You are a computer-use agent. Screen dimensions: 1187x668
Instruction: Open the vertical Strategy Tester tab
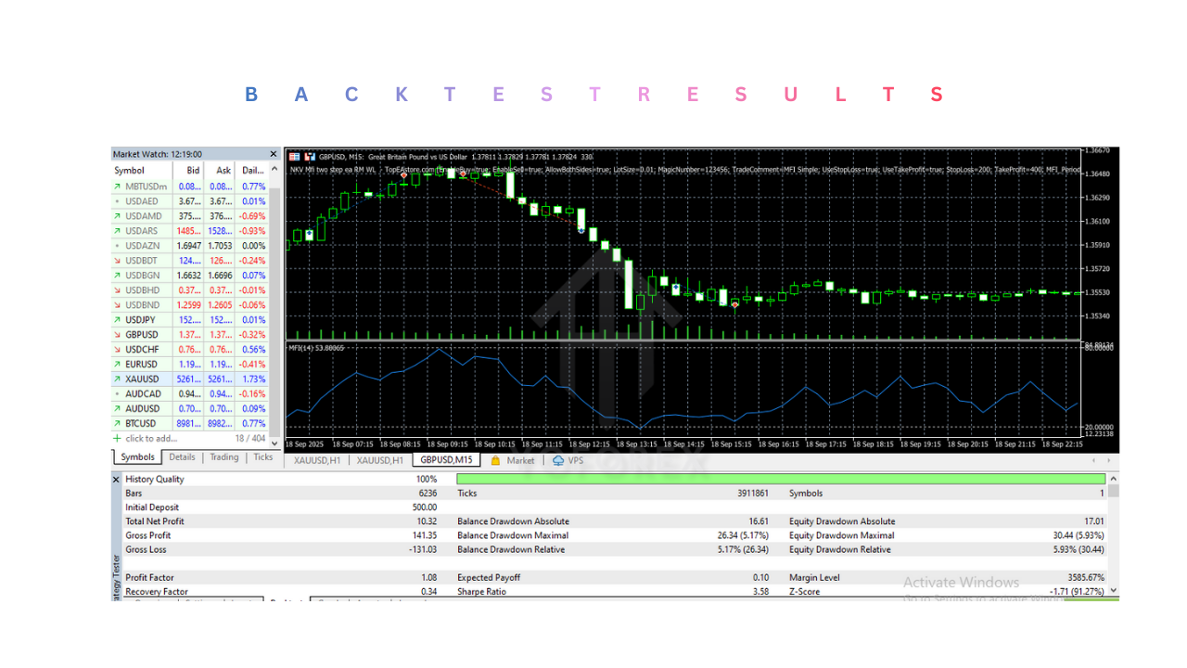click(113, 566)
